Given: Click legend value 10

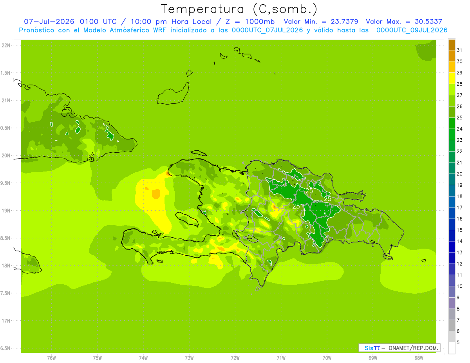Looking at the screenshot, I should (459, 286).
